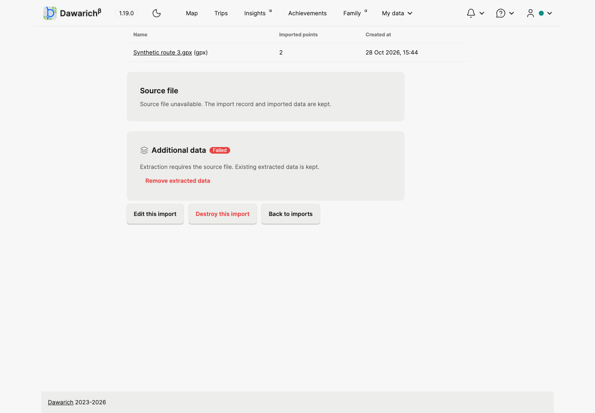
Task: Go to the Trips page
Action: pos(221,13)
